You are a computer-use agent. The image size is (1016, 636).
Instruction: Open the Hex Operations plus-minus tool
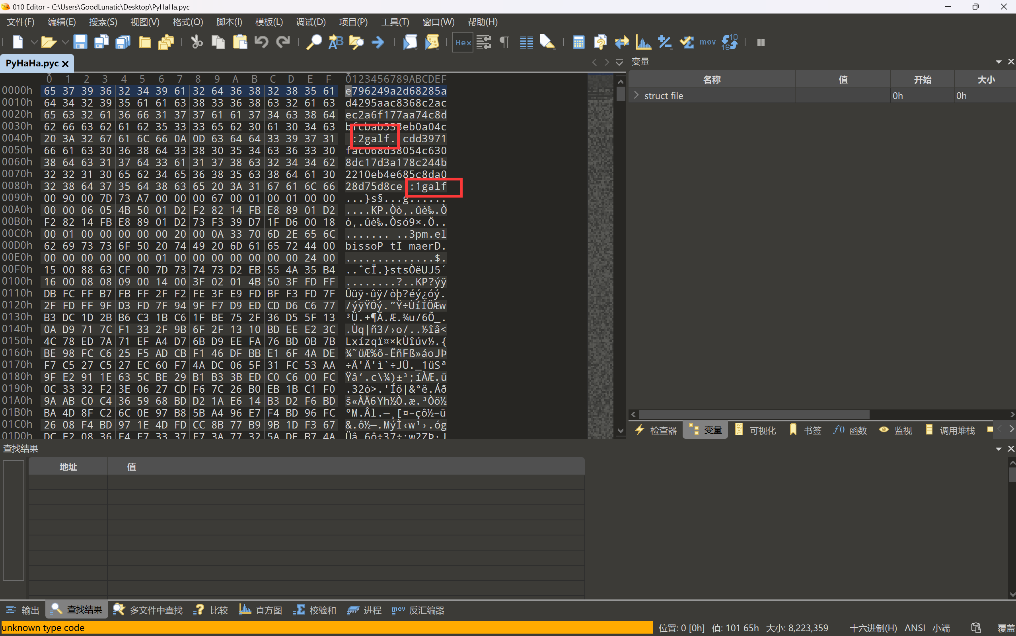pyautogui.click(x=665, y=42)
